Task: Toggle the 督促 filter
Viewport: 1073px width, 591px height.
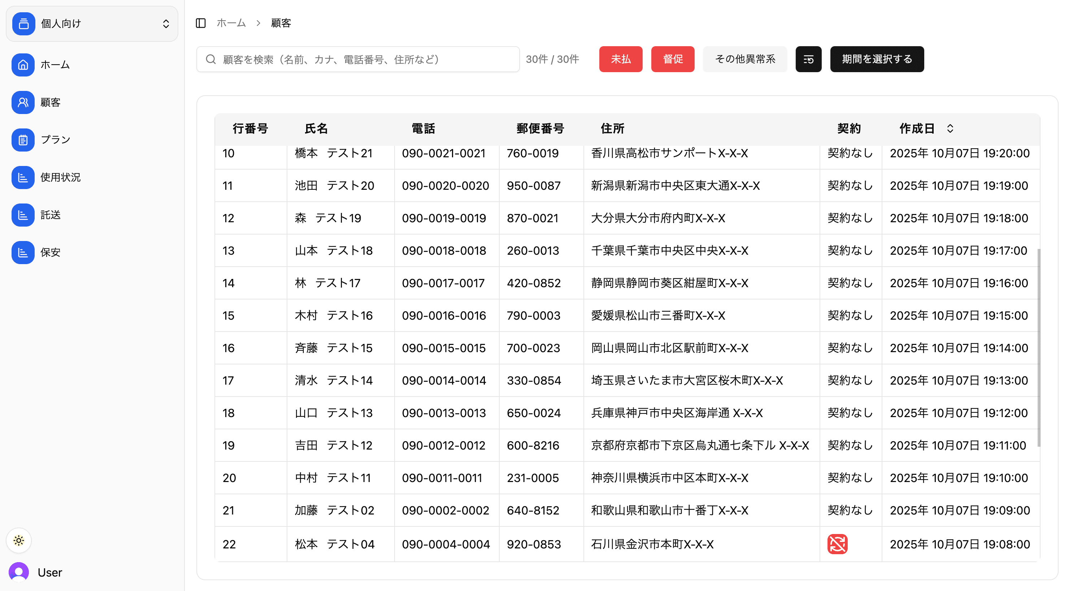Action: (x=673, y=59)
